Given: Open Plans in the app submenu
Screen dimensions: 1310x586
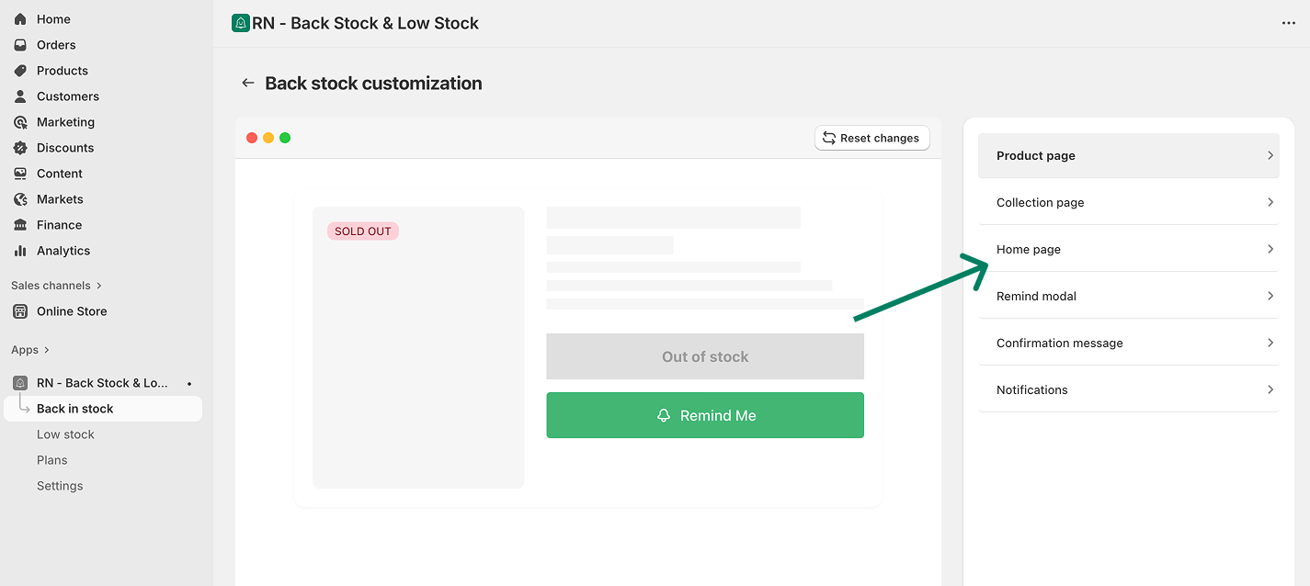Looking at the screenshot, I should (51, 460).
